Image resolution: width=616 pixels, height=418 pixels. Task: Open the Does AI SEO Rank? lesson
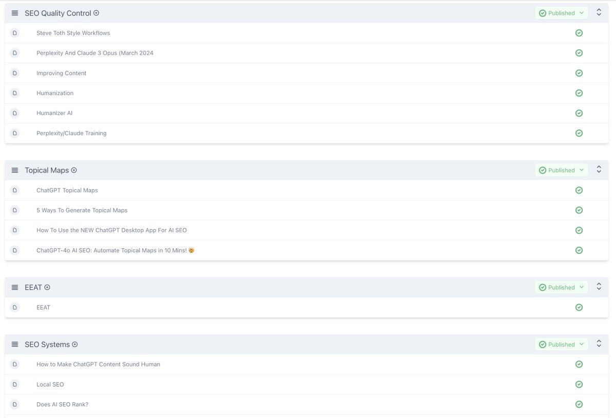(x=62, y=404)
